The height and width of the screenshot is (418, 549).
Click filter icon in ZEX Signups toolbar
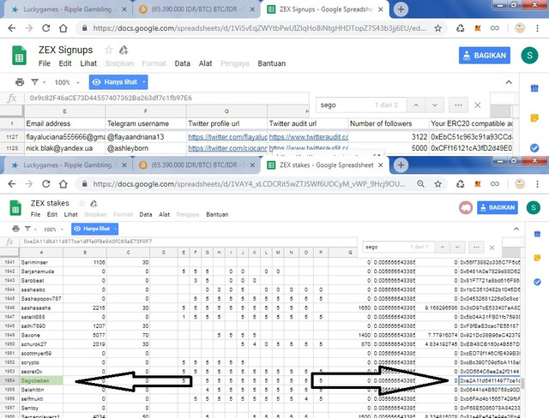coord(34,82)
